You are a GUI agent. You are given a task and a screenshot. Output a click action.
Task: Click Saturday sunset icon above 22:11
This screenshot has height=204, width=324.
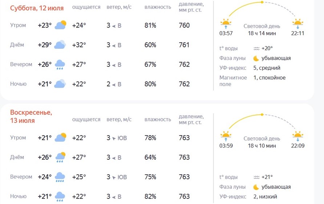click(x=298, y=24)
